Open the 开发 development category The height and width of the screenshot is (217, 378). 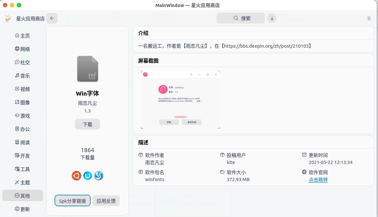point(22,156)
